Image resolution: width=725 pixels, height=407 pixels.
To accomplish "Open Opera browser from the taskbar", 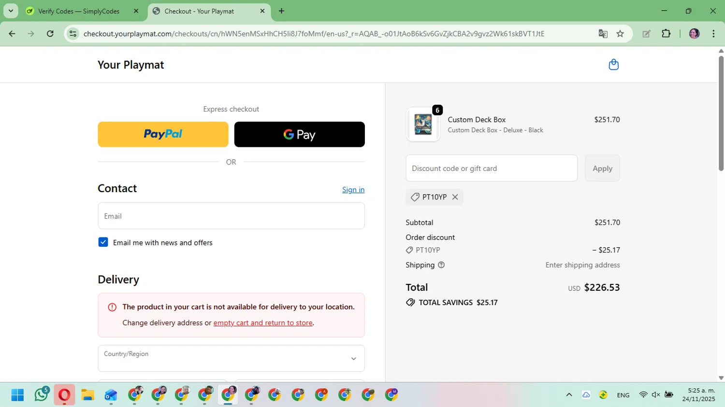I will [x=64, y=395].
